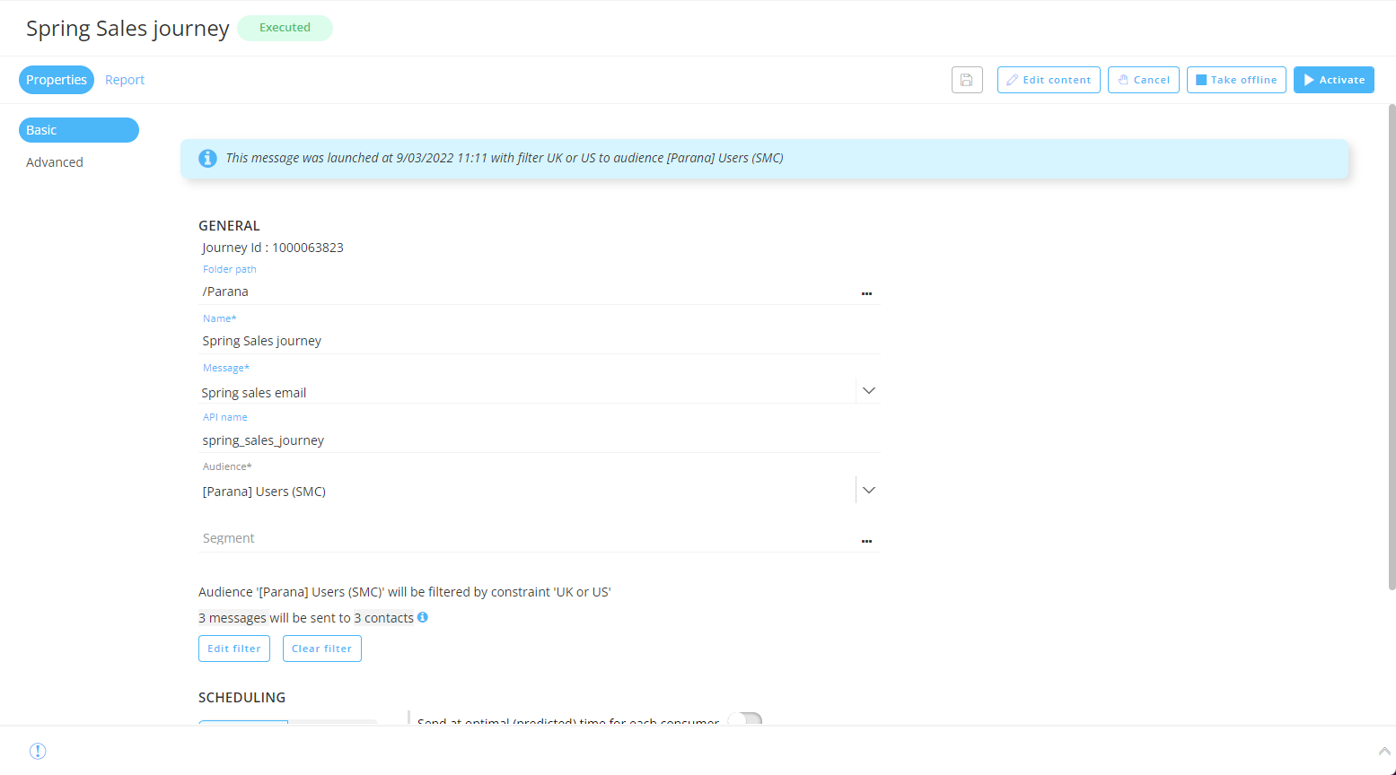The height and width of the screenshot is (775, 1396).
Task: Collapse the panel with the bottom-right chevron
Action: click(x=1384, y=751)
